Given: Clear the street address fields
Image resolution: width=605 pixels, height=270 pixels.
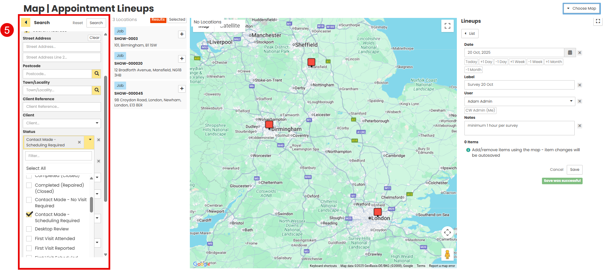Looking at the screenshot, I should 94,38.
